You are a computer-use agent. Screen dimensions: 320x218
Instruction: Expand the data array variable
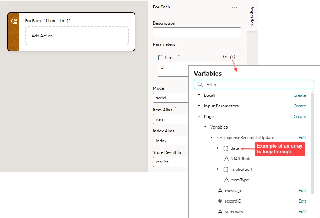(218, 148)
